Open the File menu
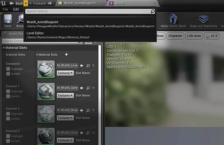 (5, 9)
